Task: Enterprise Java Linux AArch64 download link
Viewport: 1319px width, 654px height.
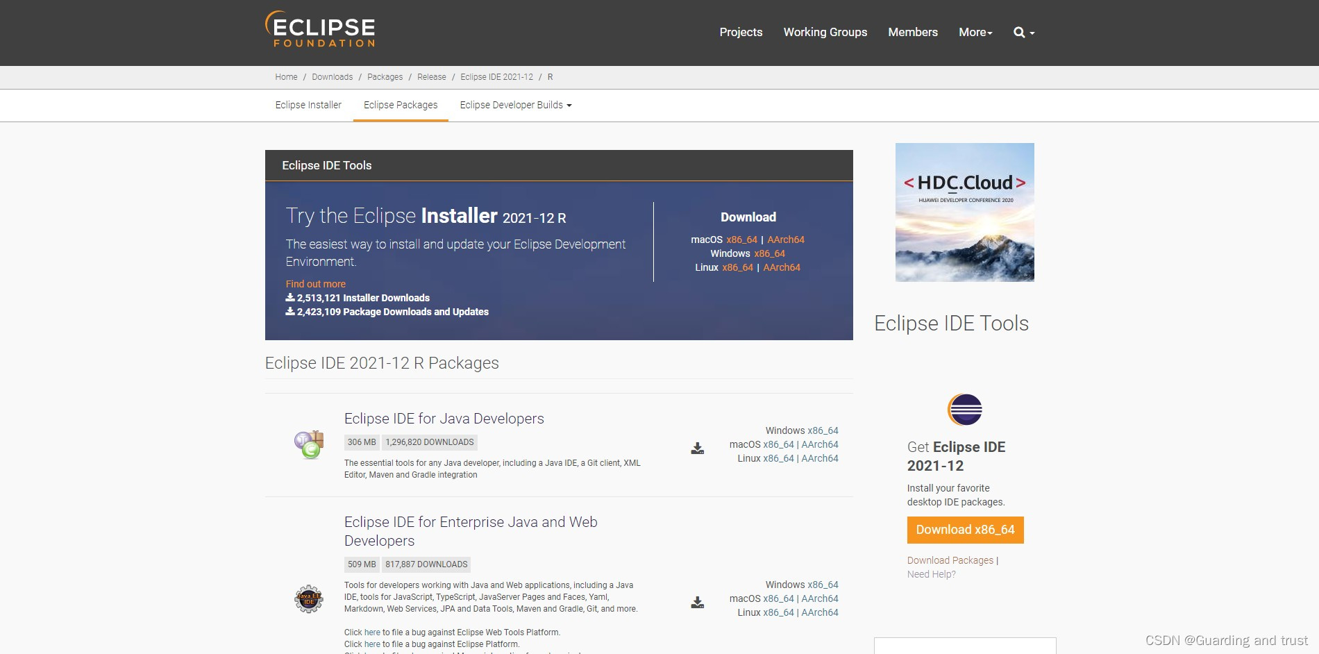Action: click(x=820, y=612)
